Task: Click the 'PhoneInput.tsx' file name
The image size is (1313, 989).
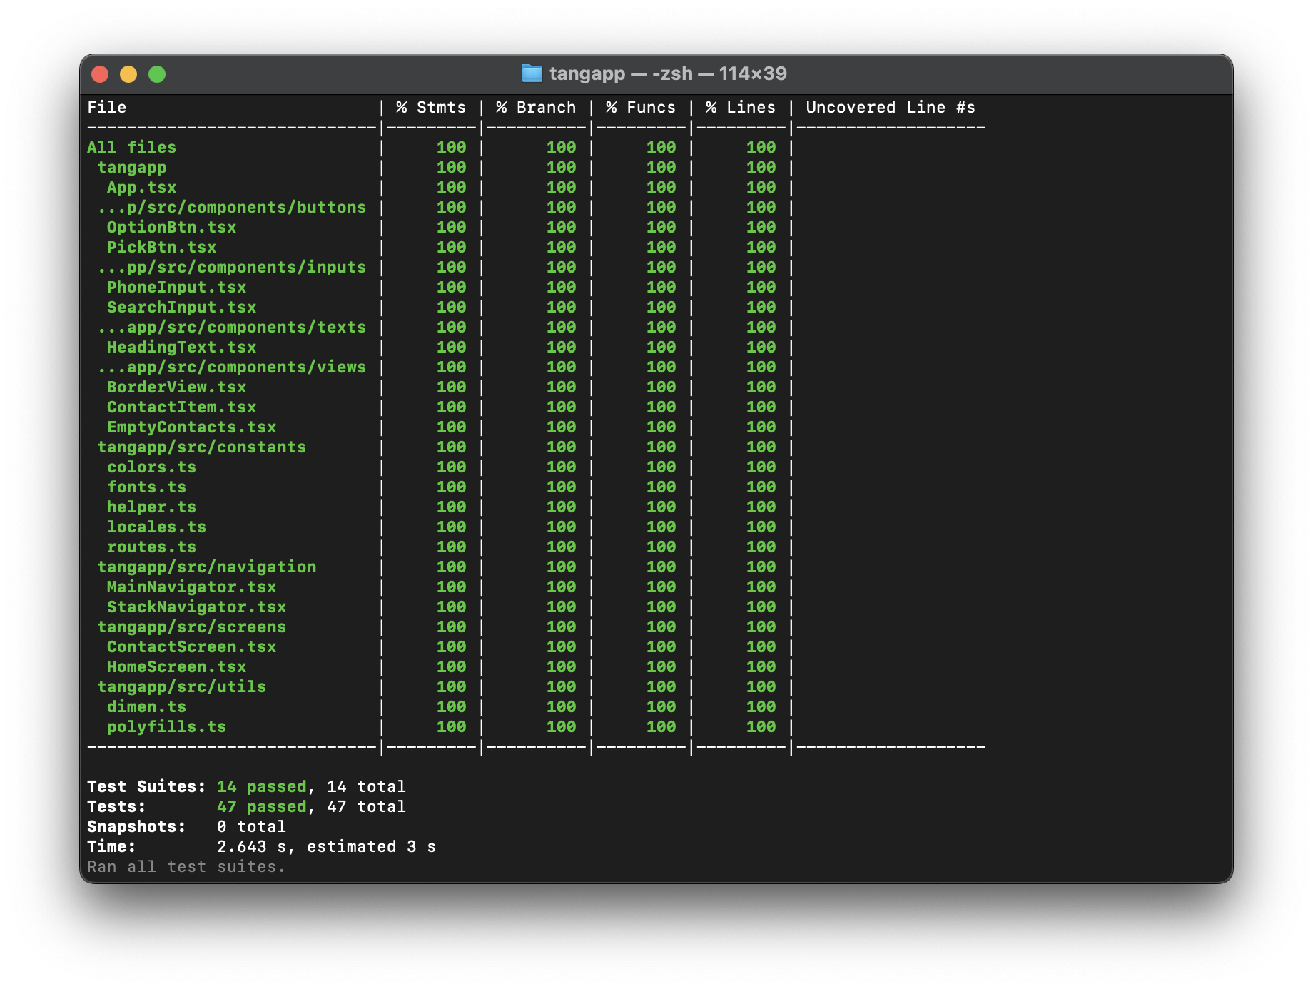Action: click(x=177, y=288)
